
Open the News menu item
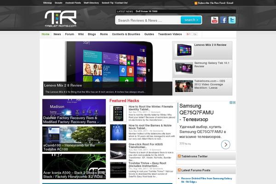(x=57, y=34)
